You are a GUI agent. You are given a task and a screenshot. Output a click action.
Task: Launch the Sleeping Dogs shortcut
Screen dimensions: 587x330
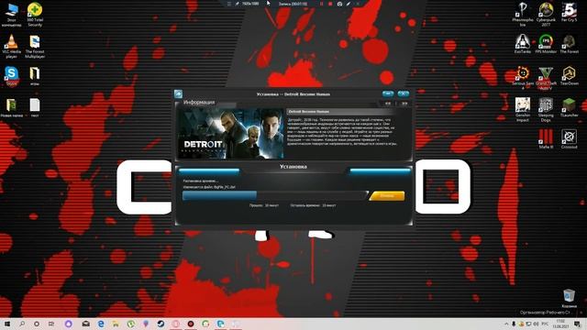tap(546, 110)
